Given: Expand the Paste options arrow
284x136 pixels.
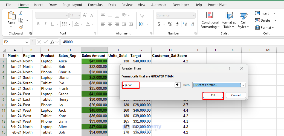Looking at the screenshot, I should click(x=11, y=27).
